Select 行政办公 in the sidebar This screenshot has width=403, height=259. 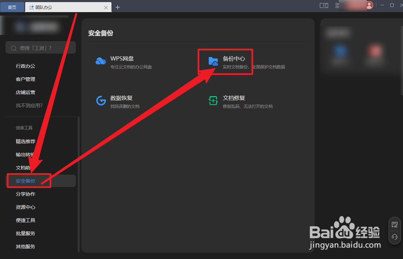tap(25, 66)
